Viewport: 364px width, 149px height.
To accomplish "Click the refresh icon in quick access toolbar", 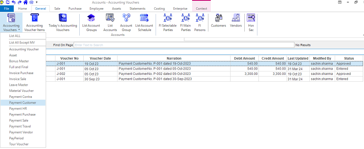I will 8,2.
